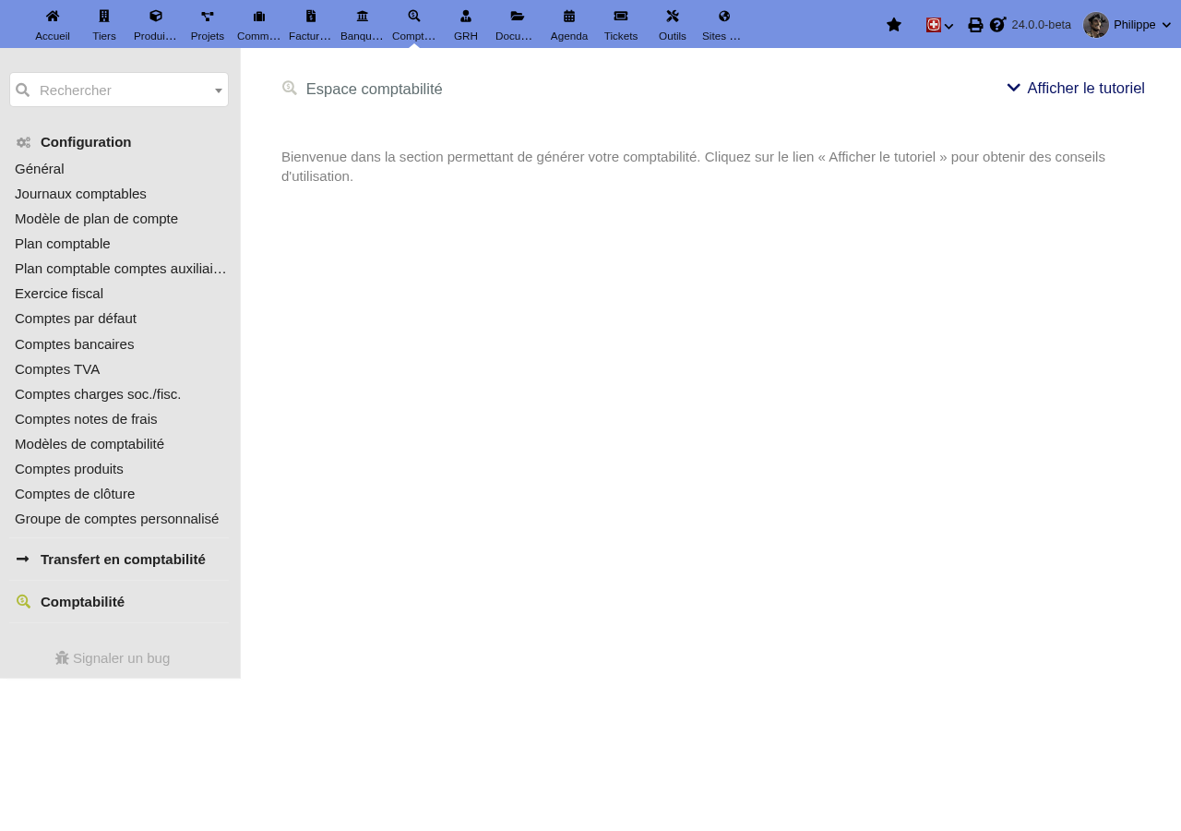Open the Agenda calendar icon
This screenshot has width=1181, height=831.
(569, 16)
